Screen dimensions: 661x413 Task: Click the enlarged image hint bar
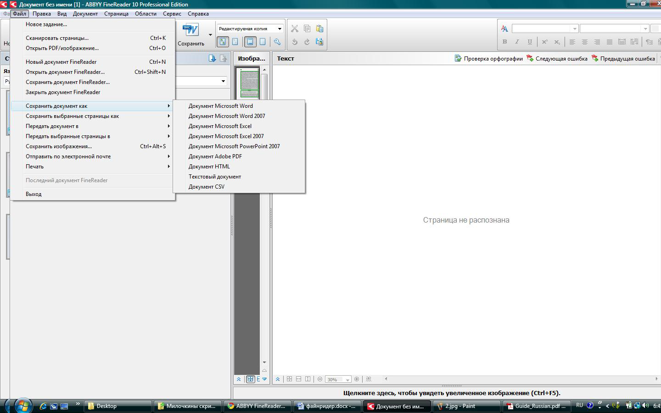point(452,393)
